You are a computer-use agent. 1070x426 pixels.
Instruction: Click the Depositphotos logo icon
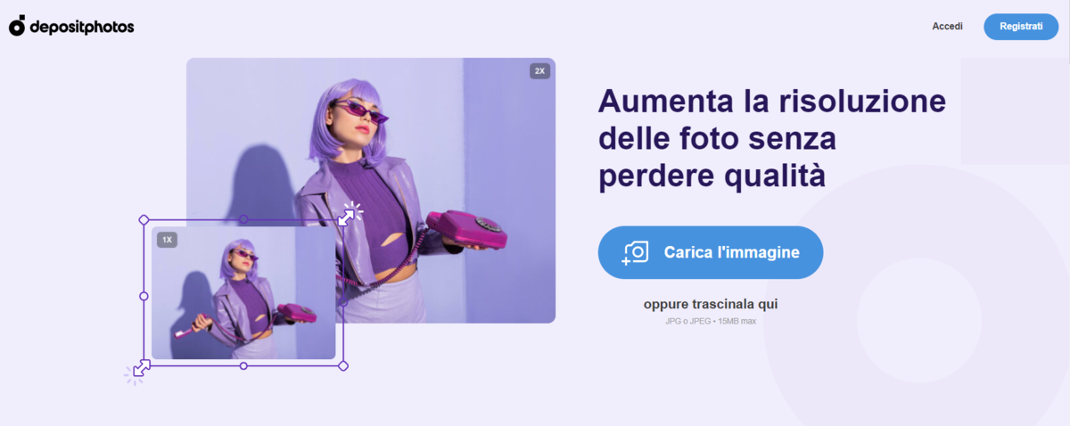click(18, 26)
